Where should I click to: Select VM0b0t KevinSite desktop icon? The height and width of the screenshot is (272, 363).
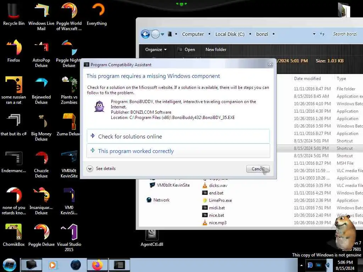point(69,164)
